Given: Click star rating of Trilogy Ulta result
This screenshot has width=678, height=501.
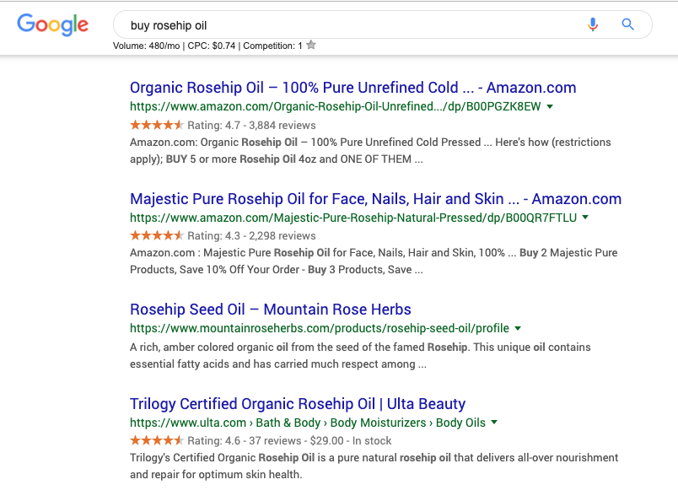Looking at the screenshot, I should (157, 440).
